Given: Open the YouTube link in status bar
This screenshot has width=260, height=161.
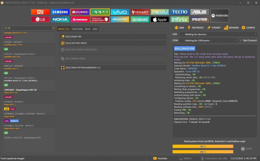Looking at the screenshot, I should click(160, 158).
